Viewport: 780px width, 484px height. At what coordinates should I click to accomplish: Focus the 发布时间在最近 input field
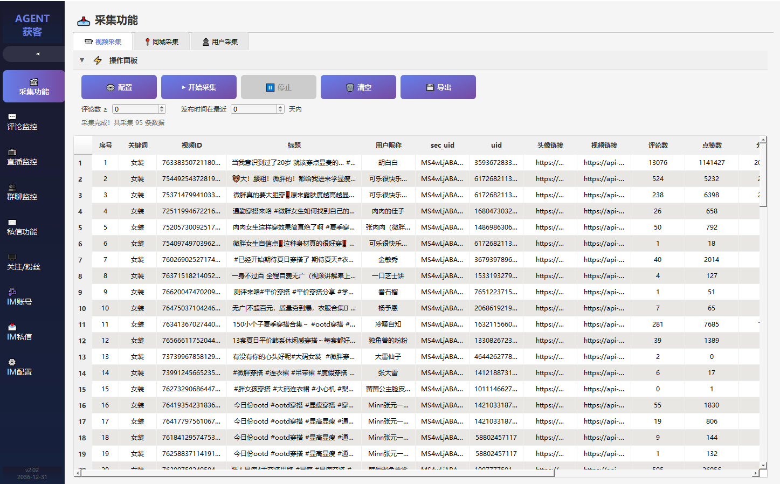point(254,109)
